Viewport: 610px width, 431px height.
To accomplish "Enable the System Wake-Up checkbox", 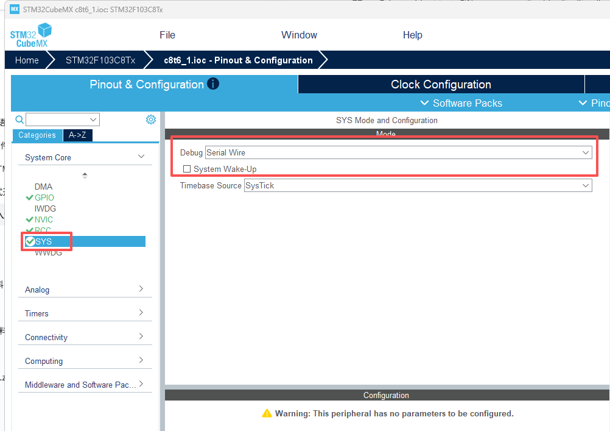I will tap(187, 169).
